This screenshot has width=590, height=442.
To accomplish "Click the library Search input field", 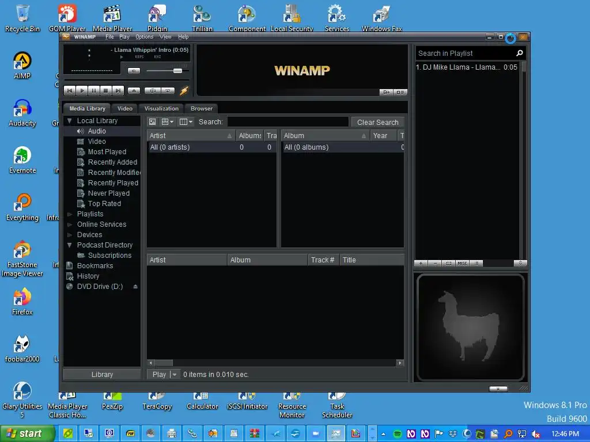I will (288, 122).
